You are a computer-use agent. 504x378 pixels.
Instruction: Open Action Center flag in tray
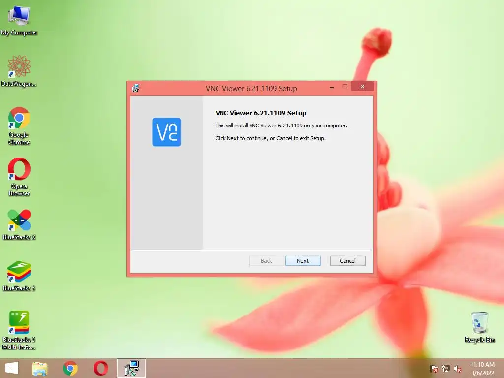tap(434, 369)
